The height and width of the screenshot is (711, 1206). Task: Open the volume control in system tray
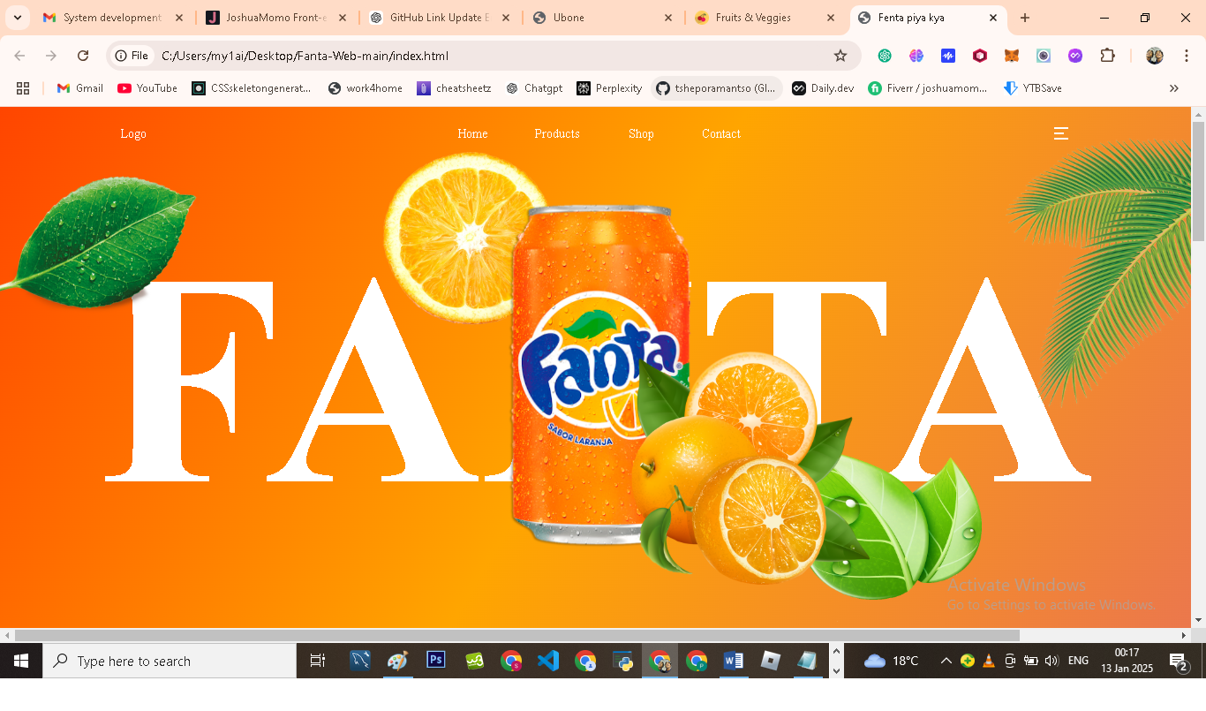(1051, 661)
